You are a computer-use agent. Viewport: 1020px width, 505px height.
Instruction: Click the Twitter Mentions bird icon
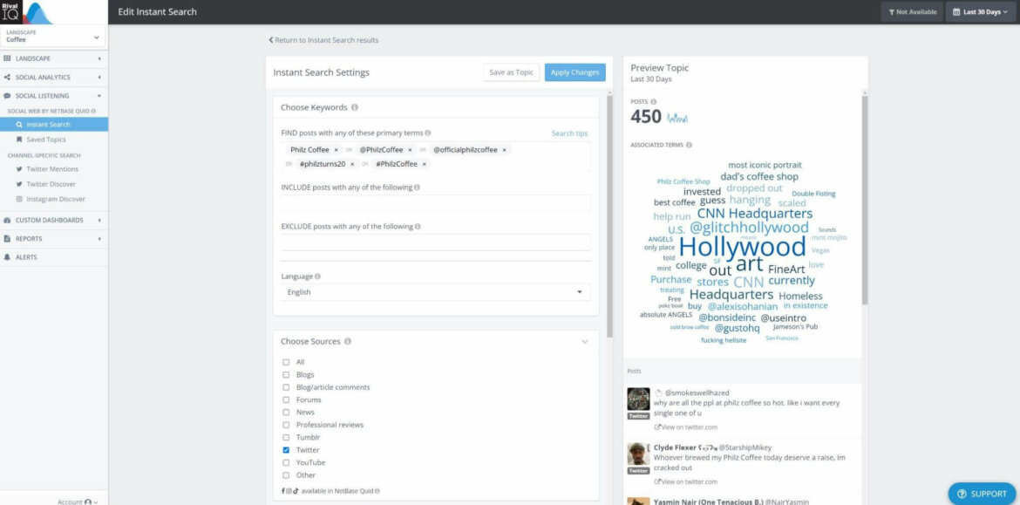click(21, 168)
